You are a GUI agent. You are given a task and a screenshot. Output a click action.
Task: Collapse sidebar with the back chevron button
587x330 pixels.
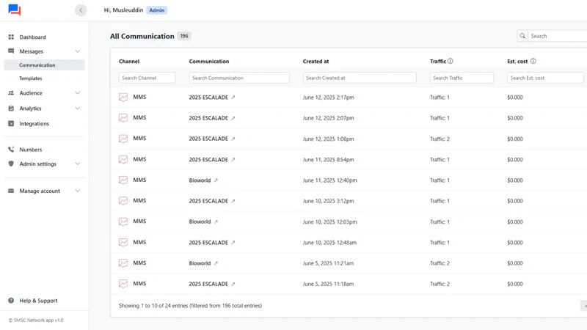81,10
